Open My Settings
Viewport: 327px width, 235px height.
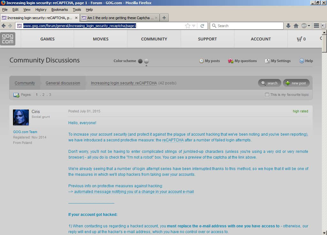coord(278,61)
